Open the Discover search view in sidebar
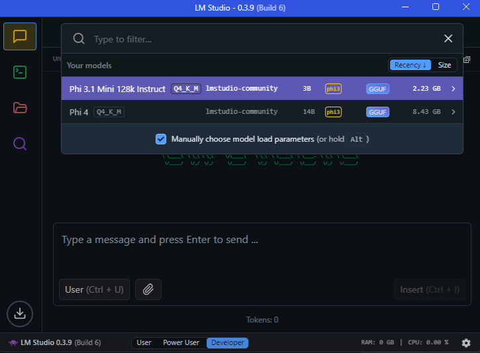Image resolution: width=480 pixels, height=353 pixels. tap(20, 144)
